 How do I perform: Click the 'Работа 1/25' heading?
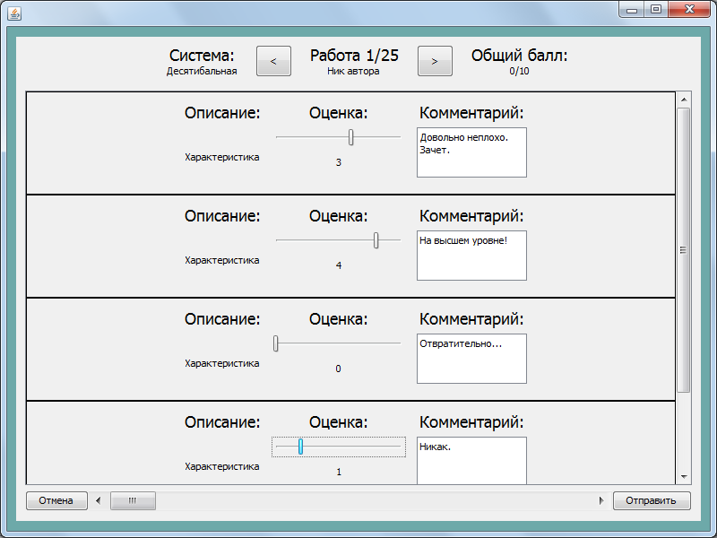pos(354,56)
